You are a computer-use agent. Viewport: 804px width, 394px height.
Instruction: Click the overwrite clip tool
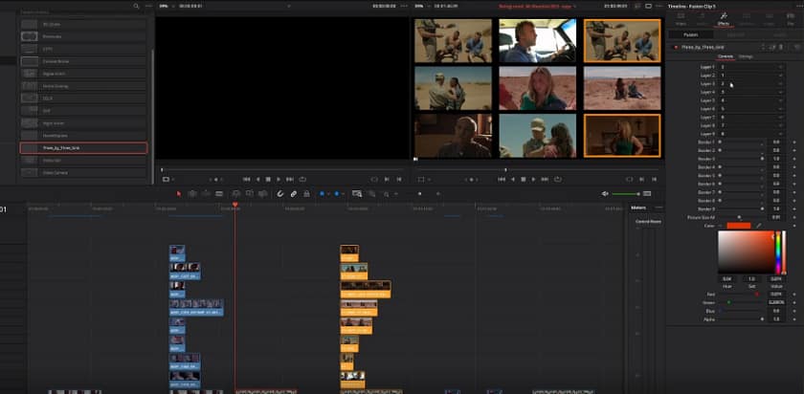249,194
